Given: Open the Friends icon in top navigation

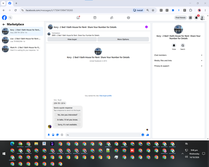Looking at the screenshot, I should tap(112, 18).
